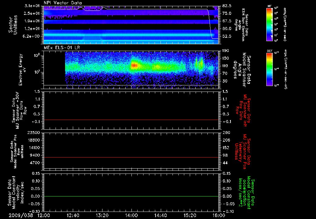Click the green zero line in the velocity panel
Screen dimensions: 316x219
point(131,196)
